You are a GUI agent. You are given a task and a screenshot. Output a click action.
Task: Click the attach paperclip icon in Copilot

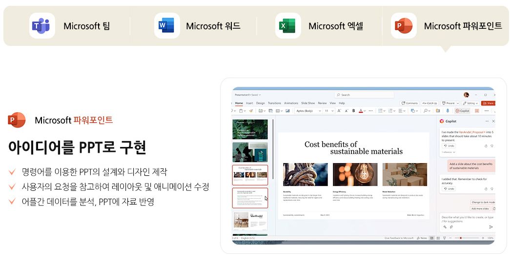(x=451, y=227)
